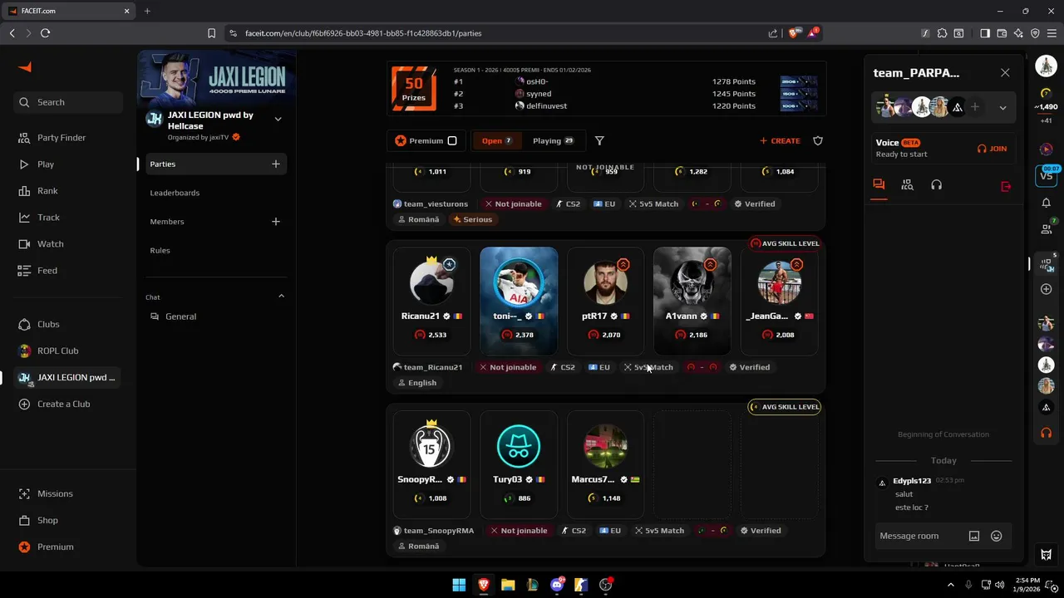1064x598 pixels.
Task: Open ptR17 player card
Action: tap(605, 301)
